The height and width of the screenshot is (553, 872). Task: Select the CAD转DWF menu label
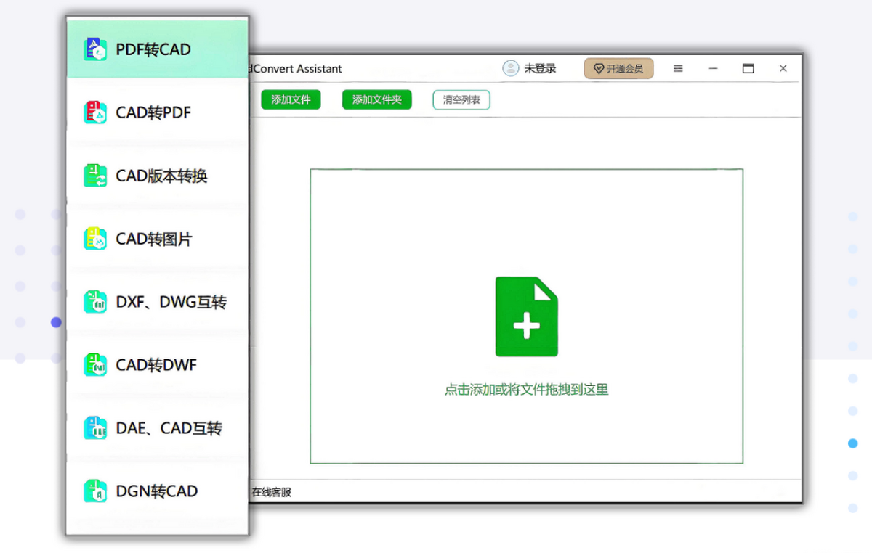tap(156, 365)
